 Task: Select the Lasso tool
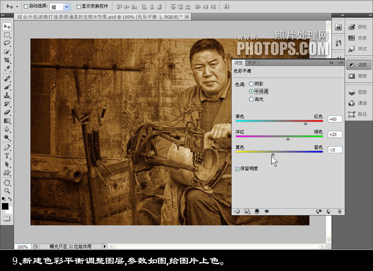coord(7,44)
